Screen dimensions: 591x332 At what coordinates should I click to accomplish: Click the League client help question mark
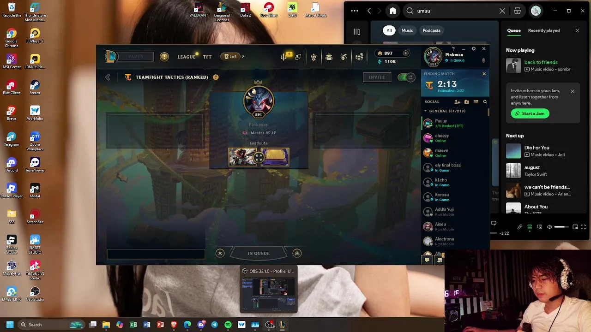click(453, 48)
